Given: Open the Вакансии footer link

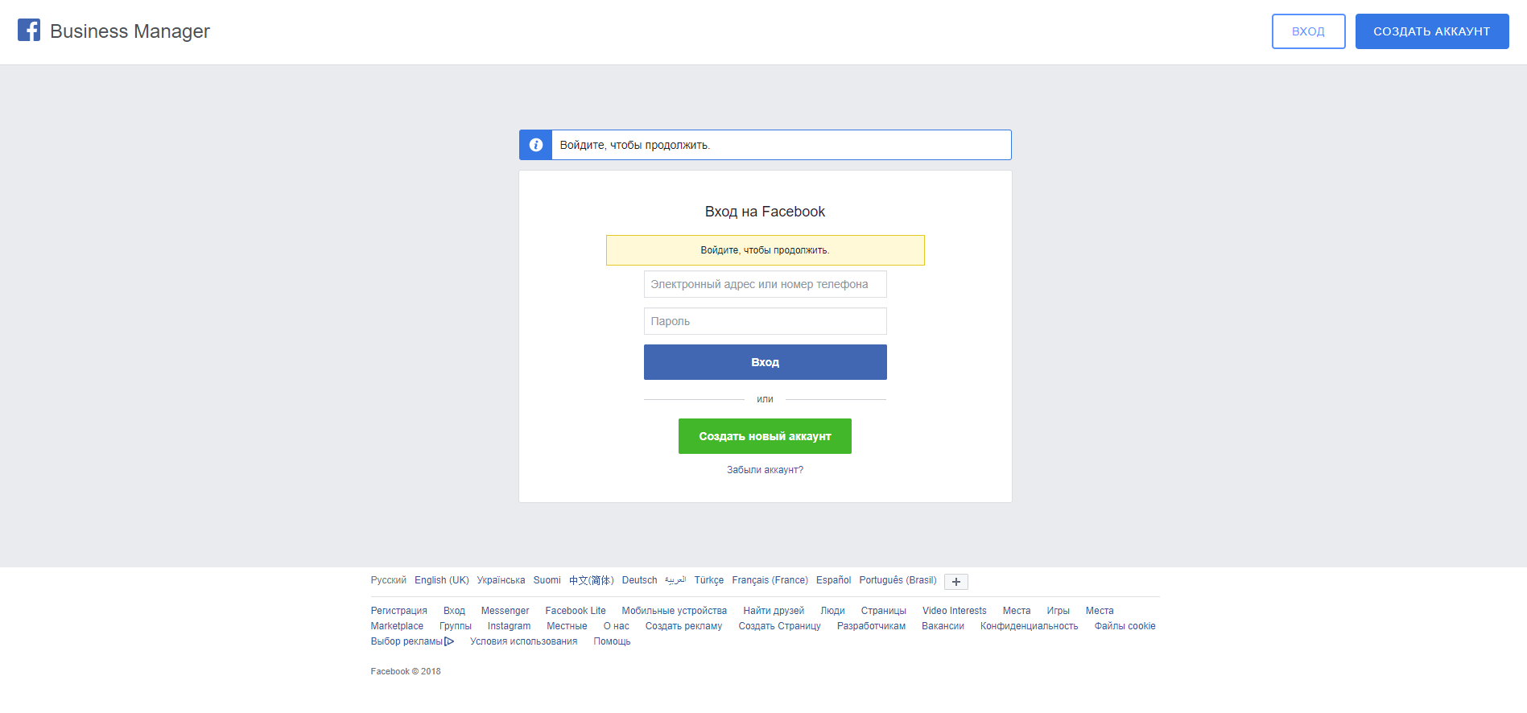Looking at the screenshot, I should [943, 626].
